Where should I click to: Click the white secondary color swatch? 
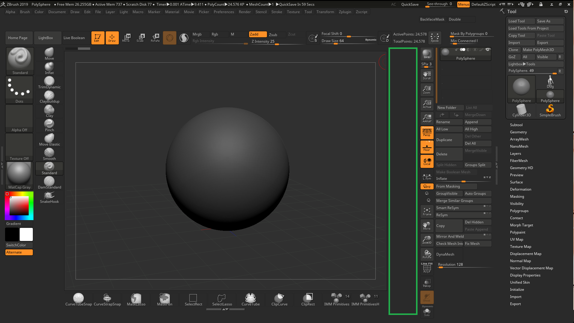click(x=26, y=234)
